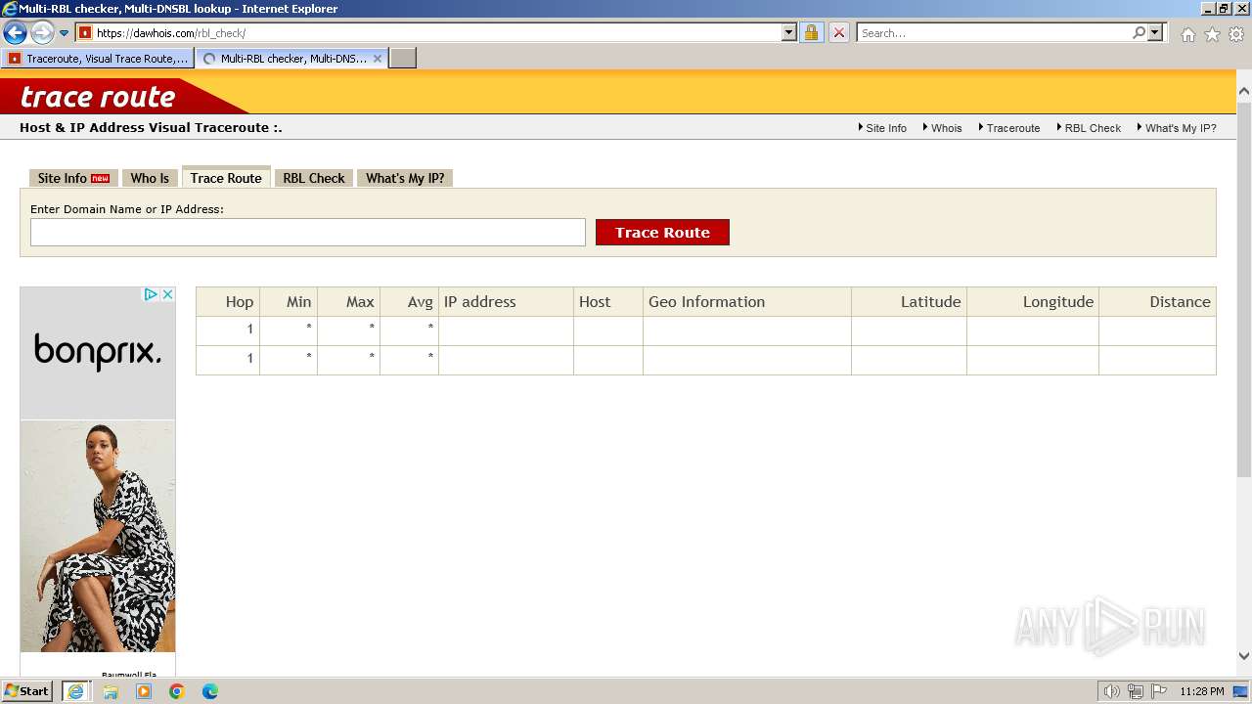Viewport: 1252px width, 704px height.
Task: Open Whois link in top navigation
Action: (946, 128)
